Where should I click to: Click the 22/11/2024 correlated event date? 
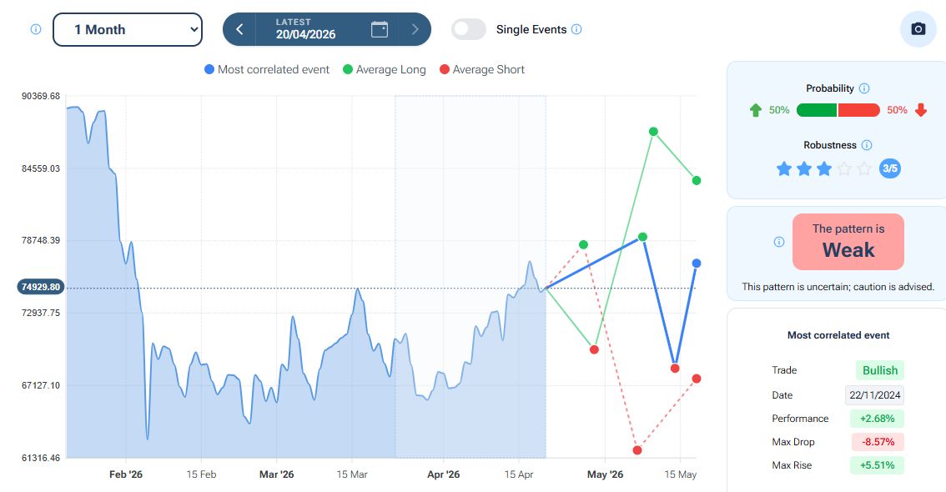click(x=874, y=395)
